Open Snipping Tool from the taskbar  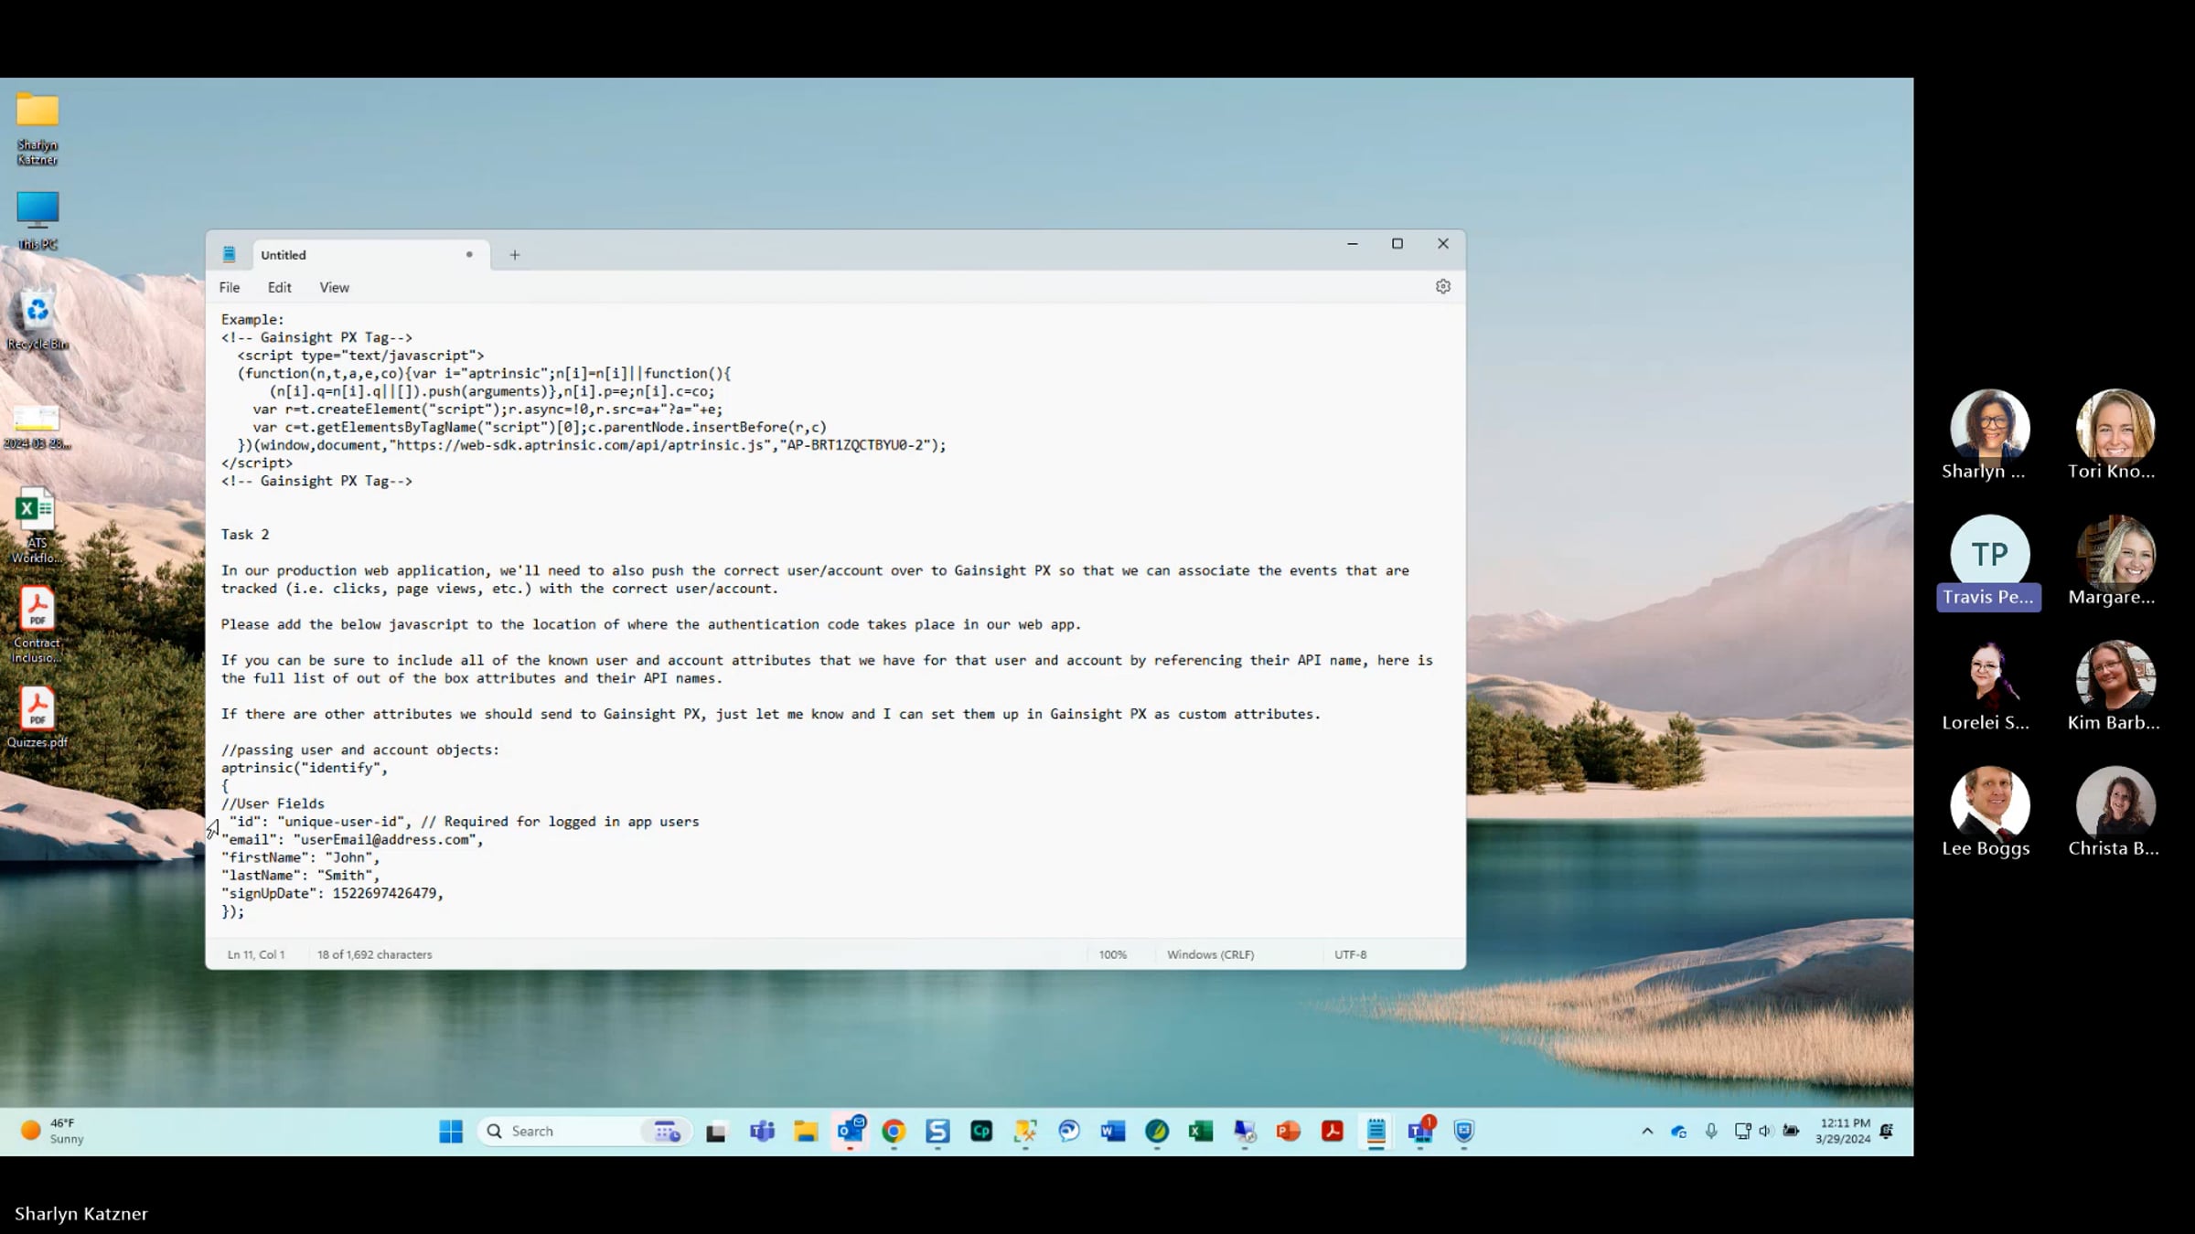[1025, 1132]
